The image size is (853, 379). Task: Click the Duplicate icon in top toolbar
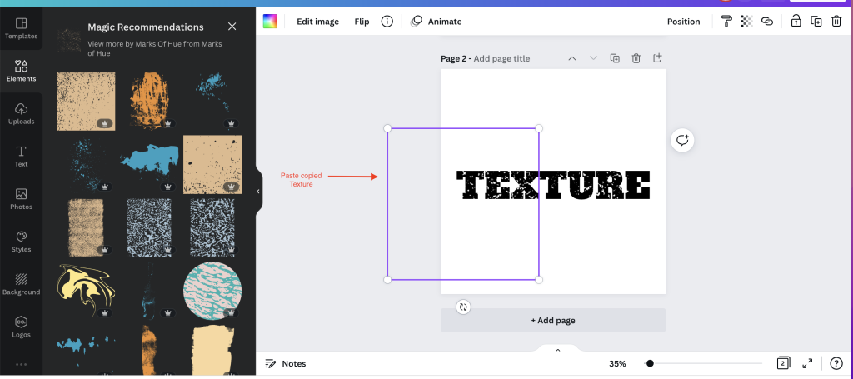[x=816, y=21]
